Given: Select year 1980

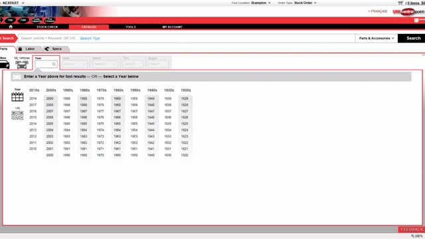Looking at the screenshot, I should click(84, 155).
